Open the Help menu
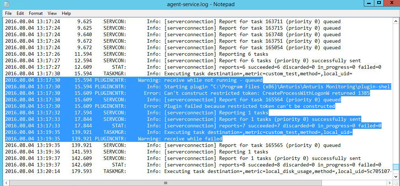Screen dimensions: 400x186 [66, 13]
